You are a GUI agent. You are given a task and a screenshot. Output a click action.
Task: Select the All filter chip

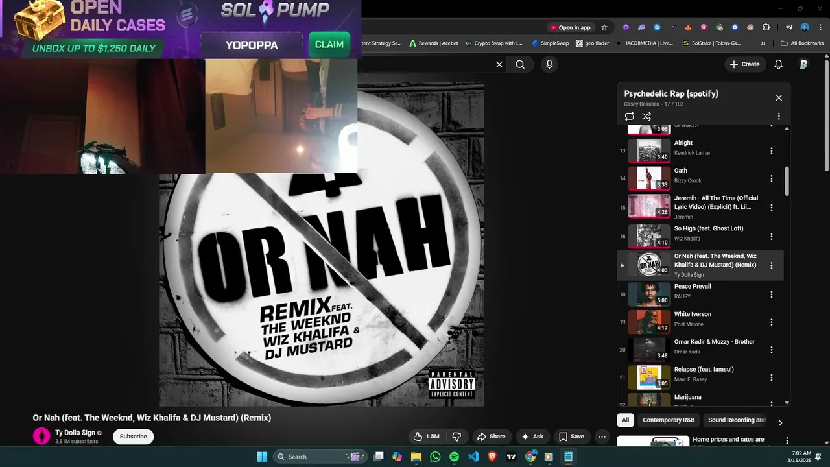coord(625,420)
